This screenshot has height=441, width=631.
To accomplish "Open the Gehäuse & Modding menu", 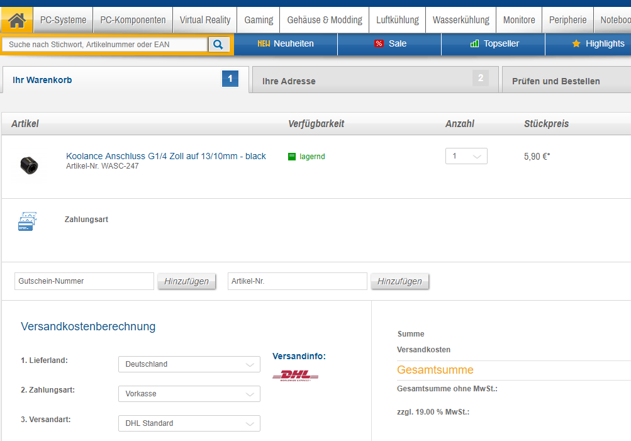I will pos(325,20).
